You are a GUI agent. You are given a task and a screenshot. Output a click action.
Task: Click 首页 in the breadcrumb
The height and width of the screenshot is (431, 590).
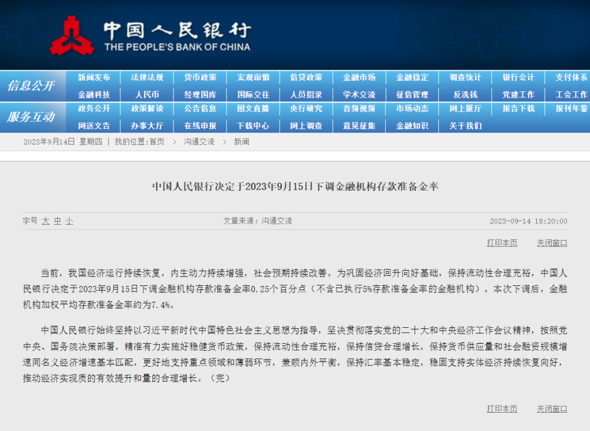156,142
